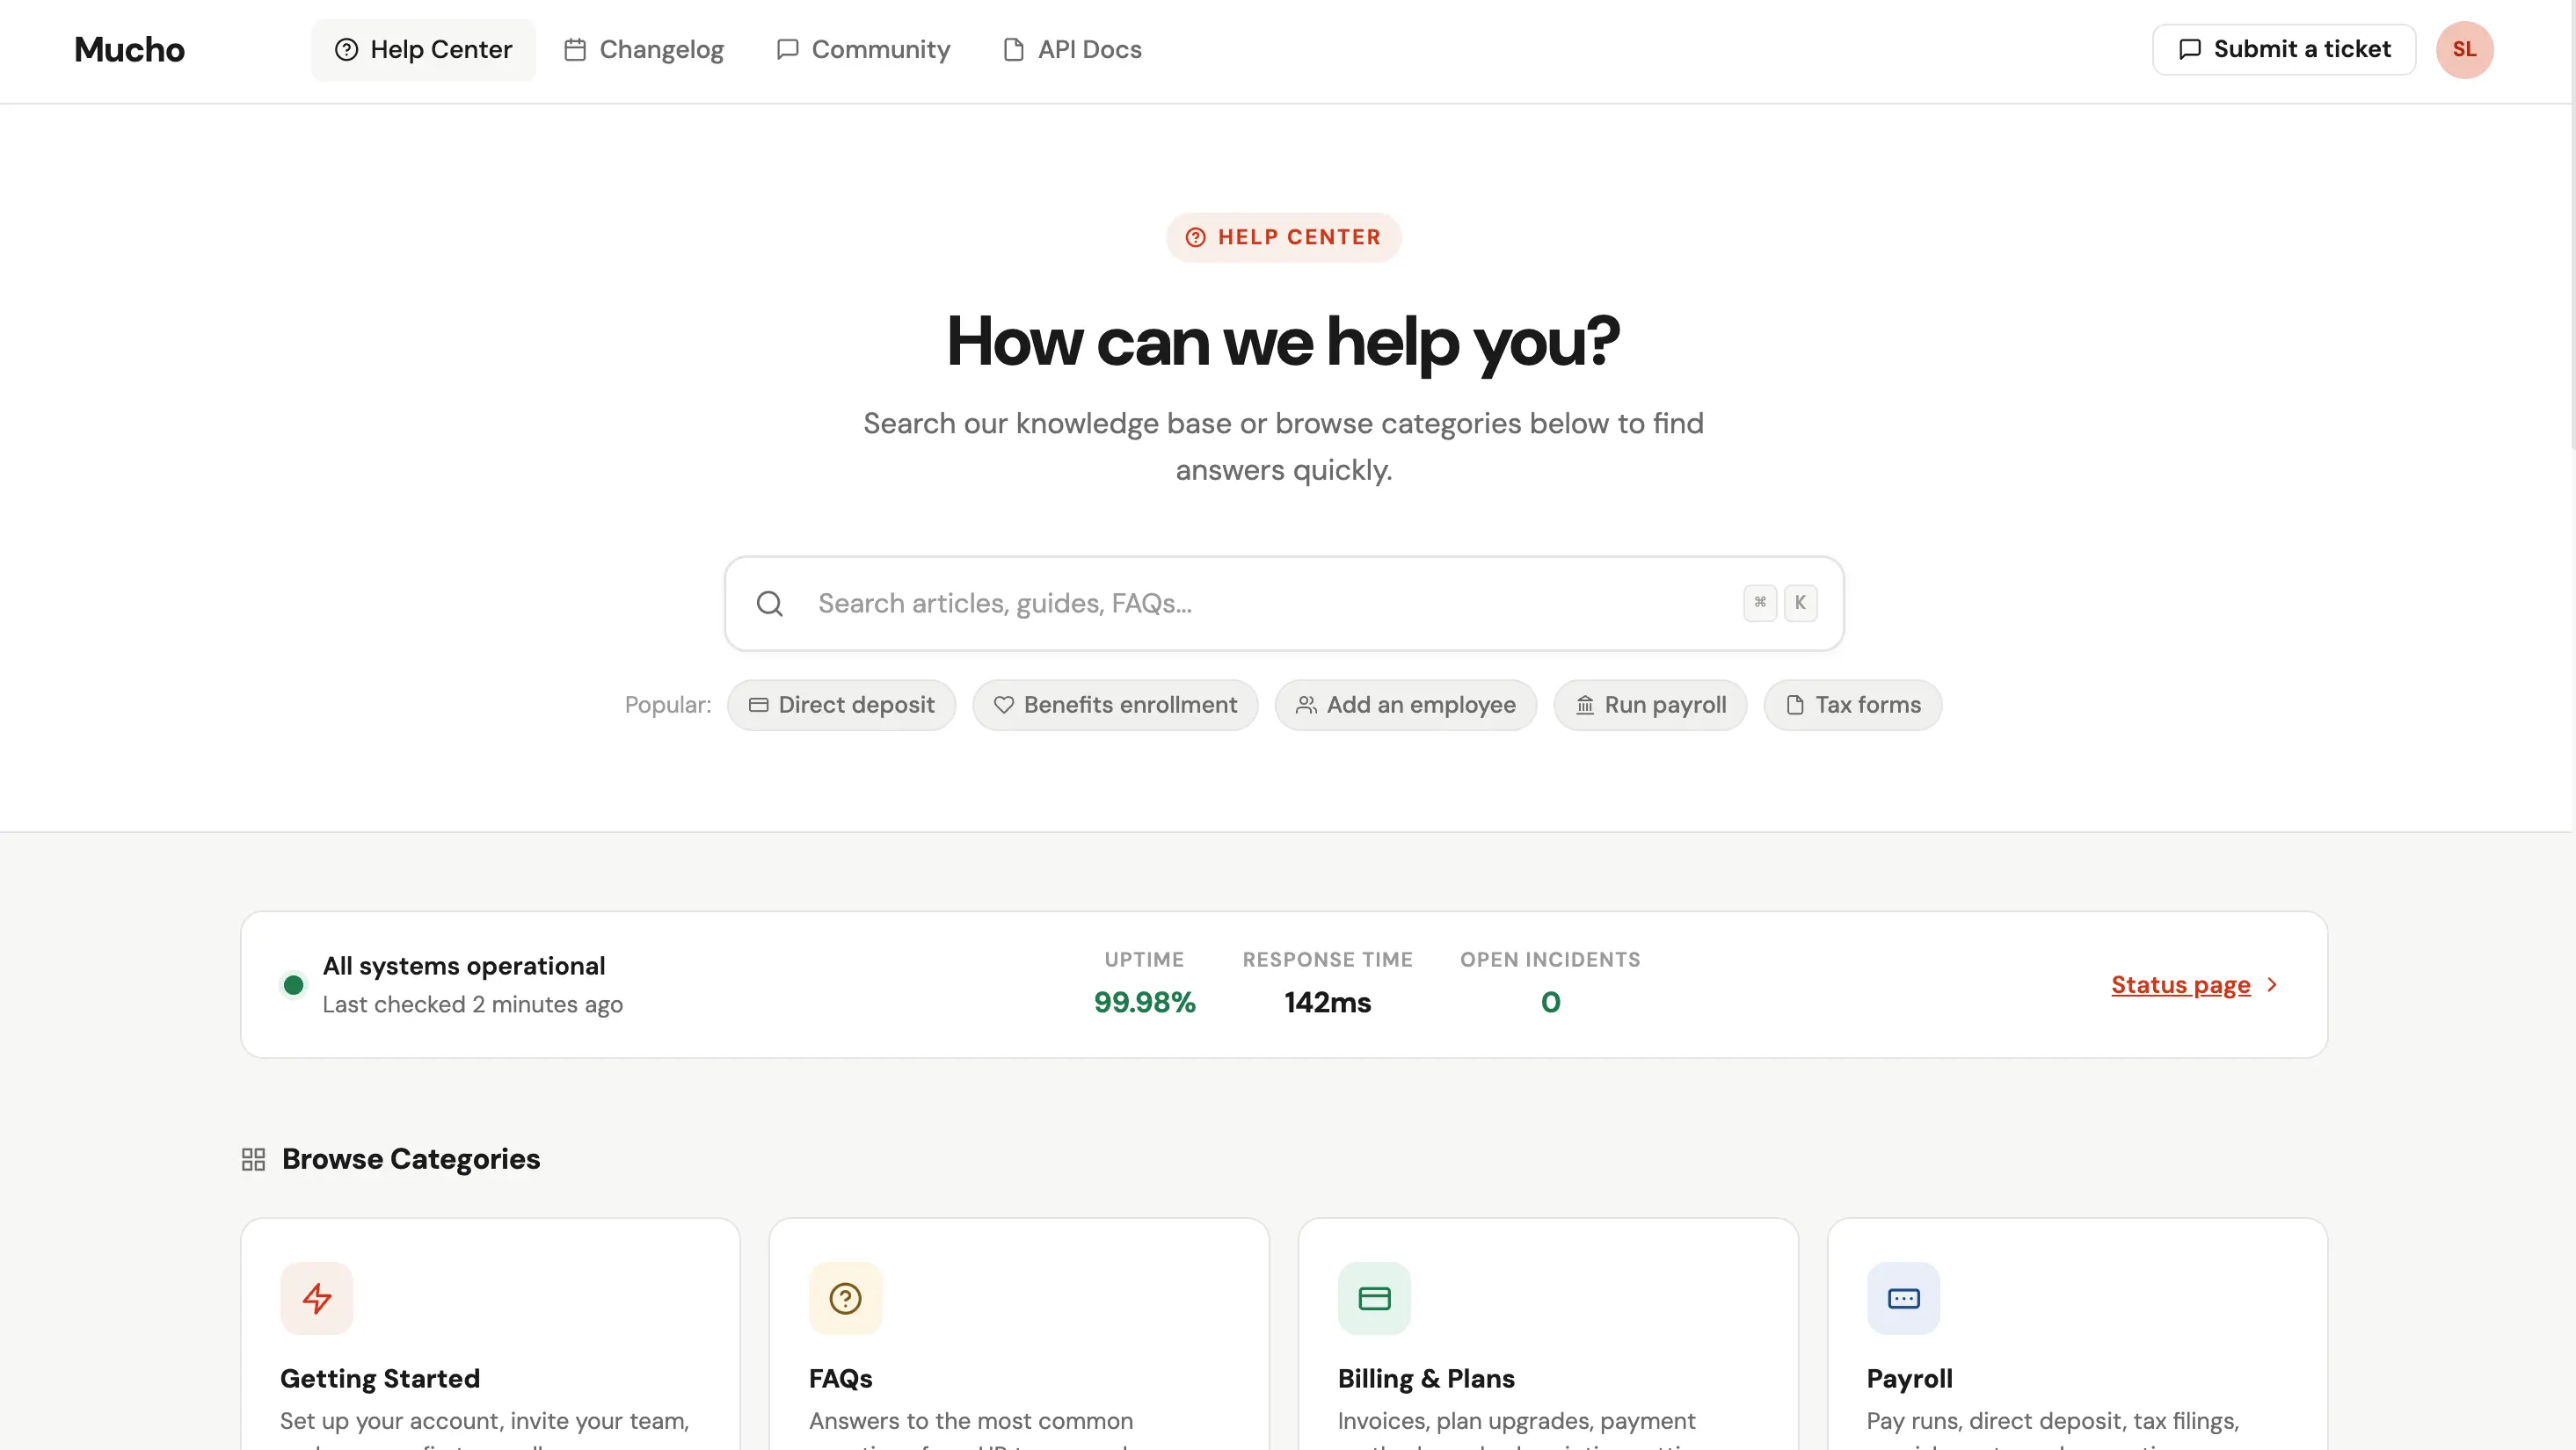Click the Community chat bubble icon
Viewport: 2576px width, 1450px height.
[788, 49]
